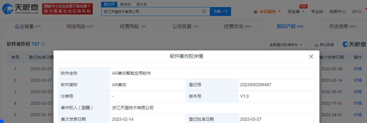This screenshot has width=367, height=123.
Task: Open the 公司发展 tab
Action: click(186, 27)
